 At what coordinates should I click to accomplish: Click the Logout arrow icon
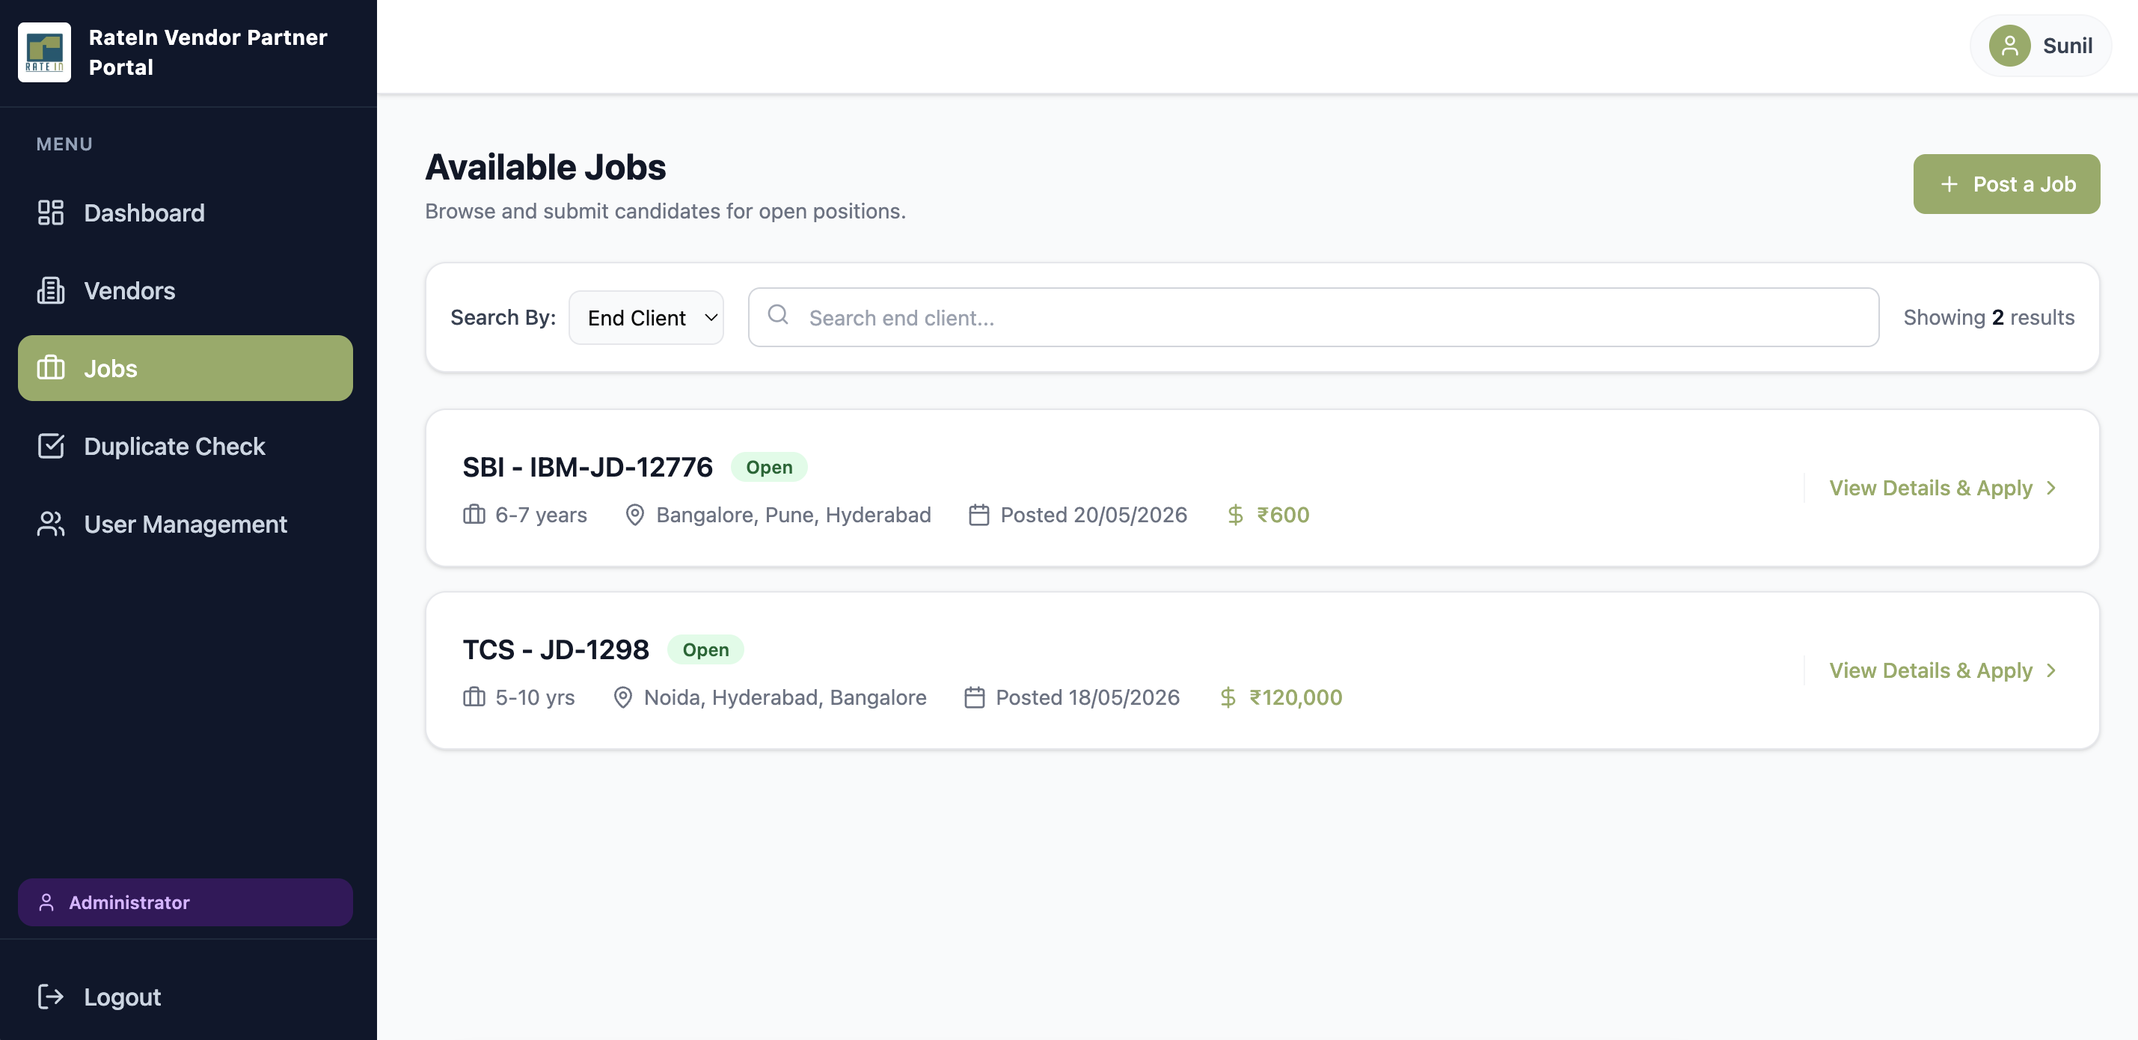(51, 996)
